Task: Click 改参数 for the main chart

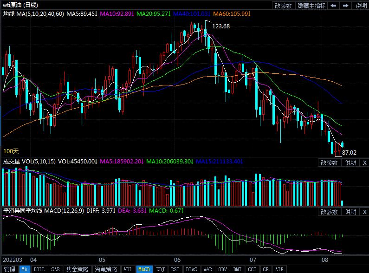Action: (x=283, y=6)
